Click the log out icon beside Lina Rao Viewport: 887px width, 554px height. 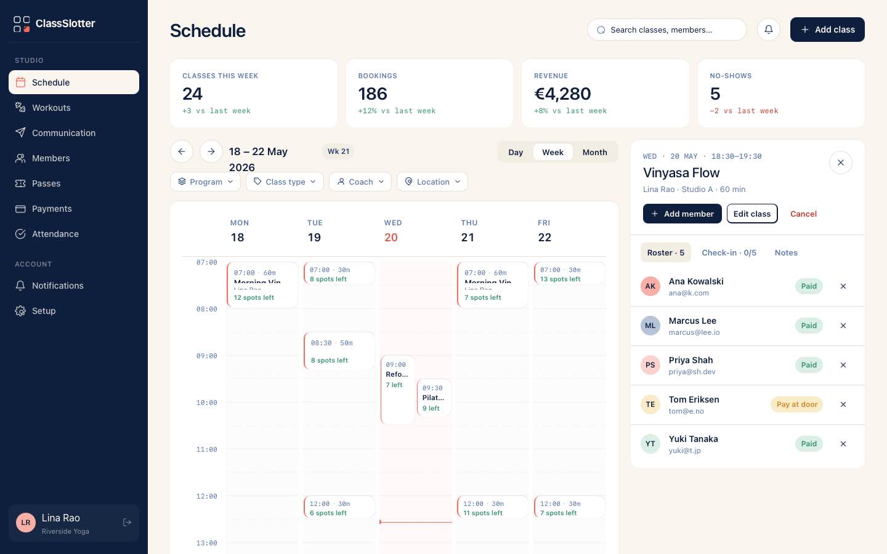click(128, 523)
